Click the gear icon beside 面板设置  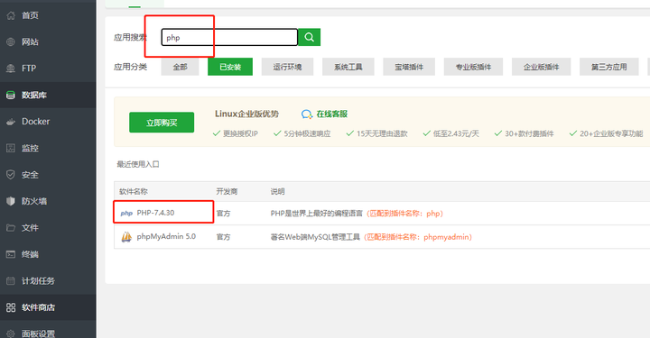[x=11, y=333]
